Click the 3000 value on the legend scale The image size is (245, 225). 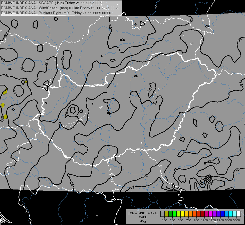228,220
